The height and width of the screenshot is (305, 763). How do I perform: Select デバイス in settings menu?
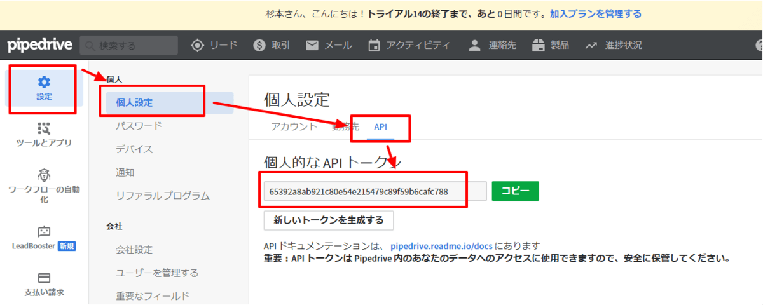click(x=134, y=149)
